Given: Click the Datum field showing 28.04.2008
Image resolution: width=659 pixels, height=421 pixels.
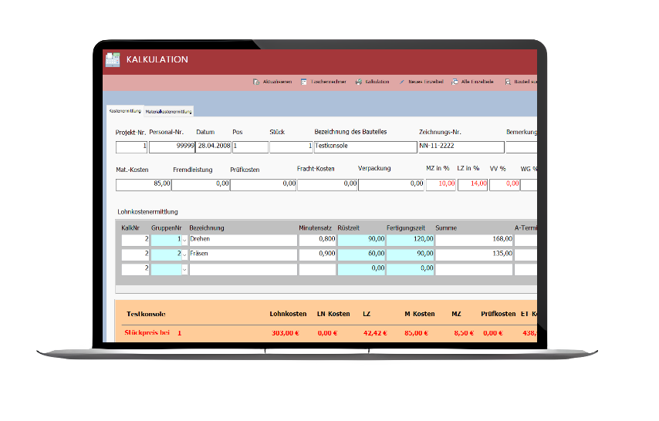Looking at the screenshot, I should [212, 147].
